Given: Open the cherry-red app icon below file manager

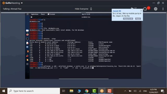Looking at the screenshot, I should pos(27,35).
